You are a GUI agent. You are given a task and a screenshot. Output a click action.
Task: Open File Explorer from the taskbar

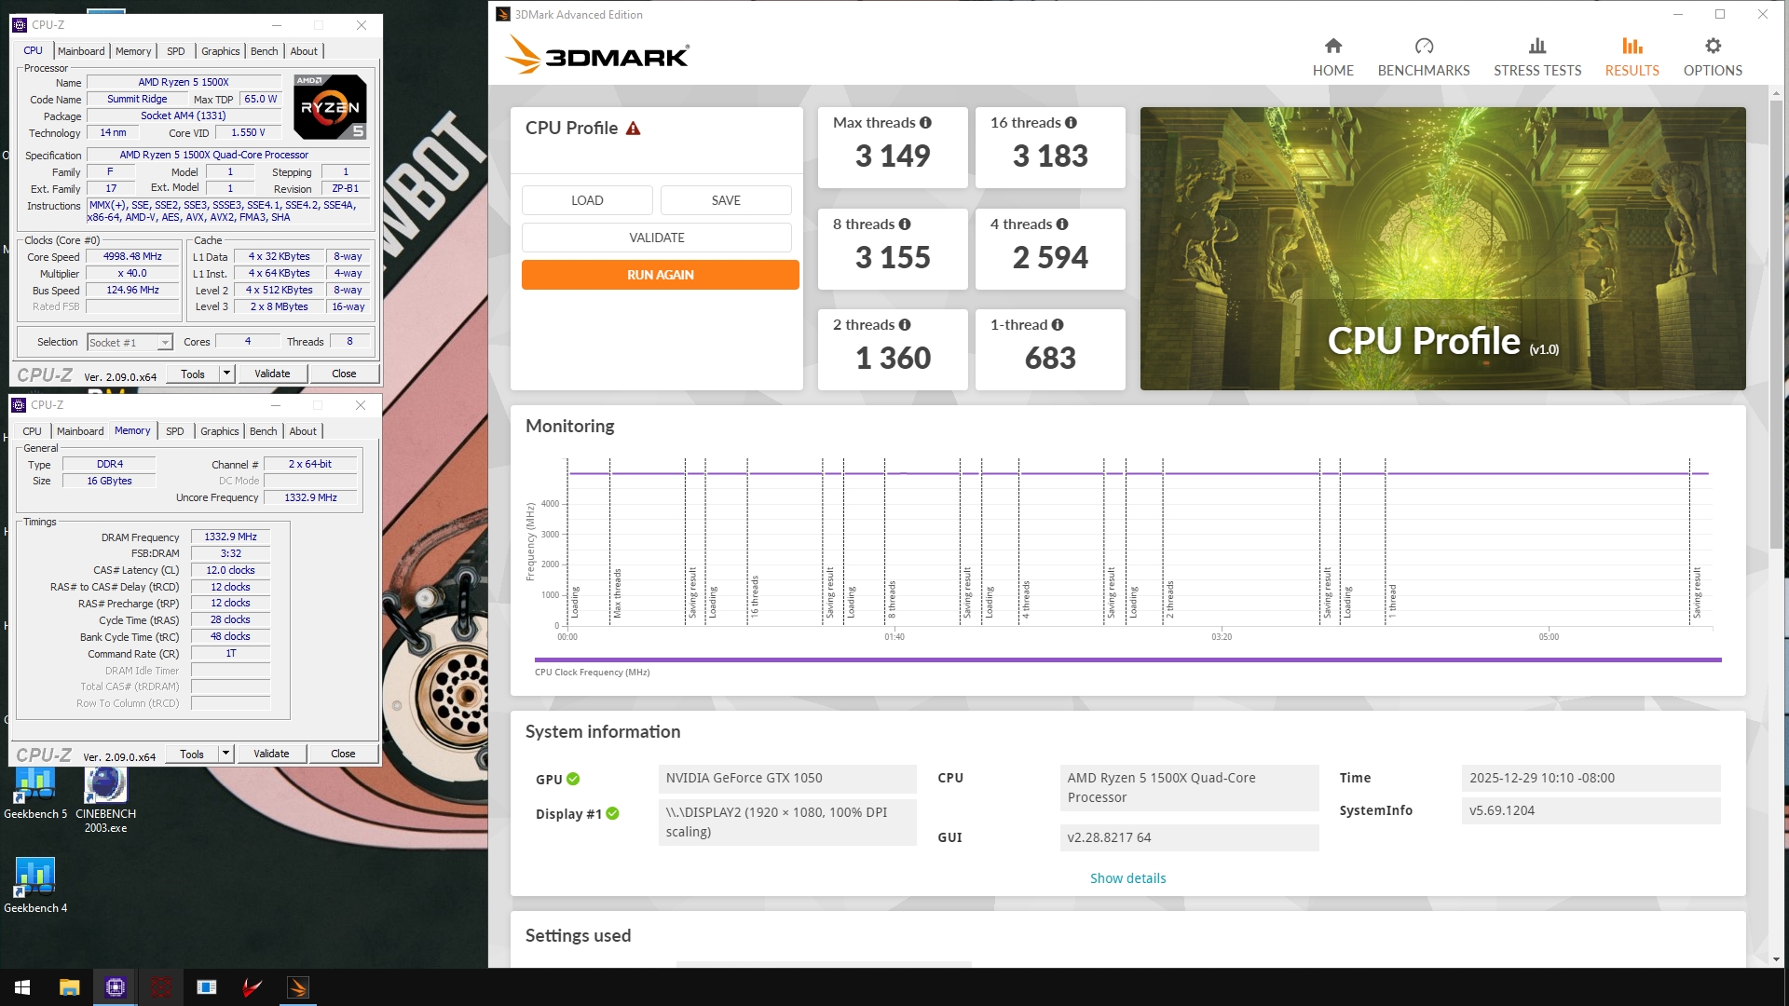coord(69,987)
